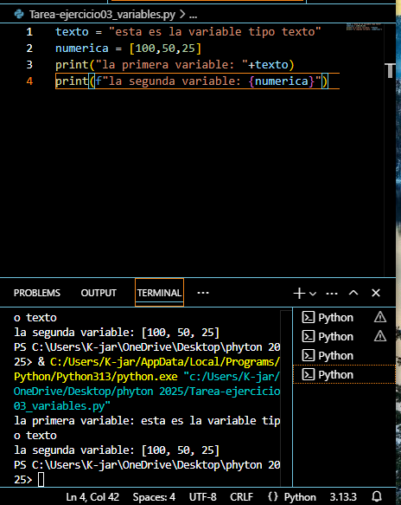Click the terminal scrollbar

[x=286, y=398]
